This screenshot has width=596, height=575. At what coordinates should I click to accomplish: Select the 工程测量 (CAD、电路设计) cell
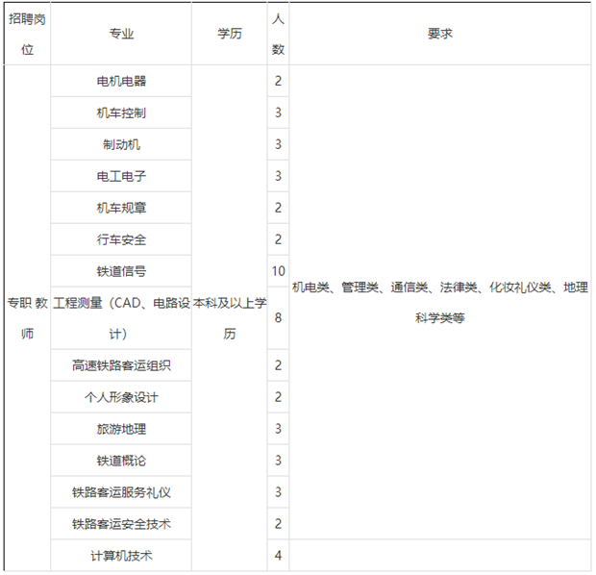point(121,318)
